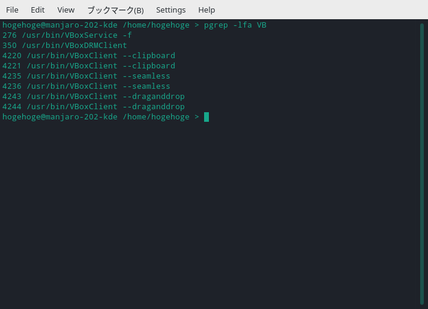This screenshot has width=428, height=309.
Task: Click the line '4220 /usr/bin/VBoxClient --clipboard'
Action: 89,56
